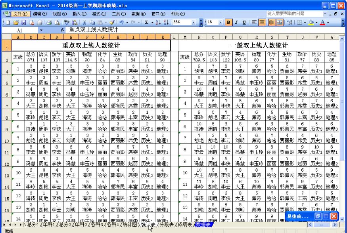Open the 插入 menu

tap(79, 14)
